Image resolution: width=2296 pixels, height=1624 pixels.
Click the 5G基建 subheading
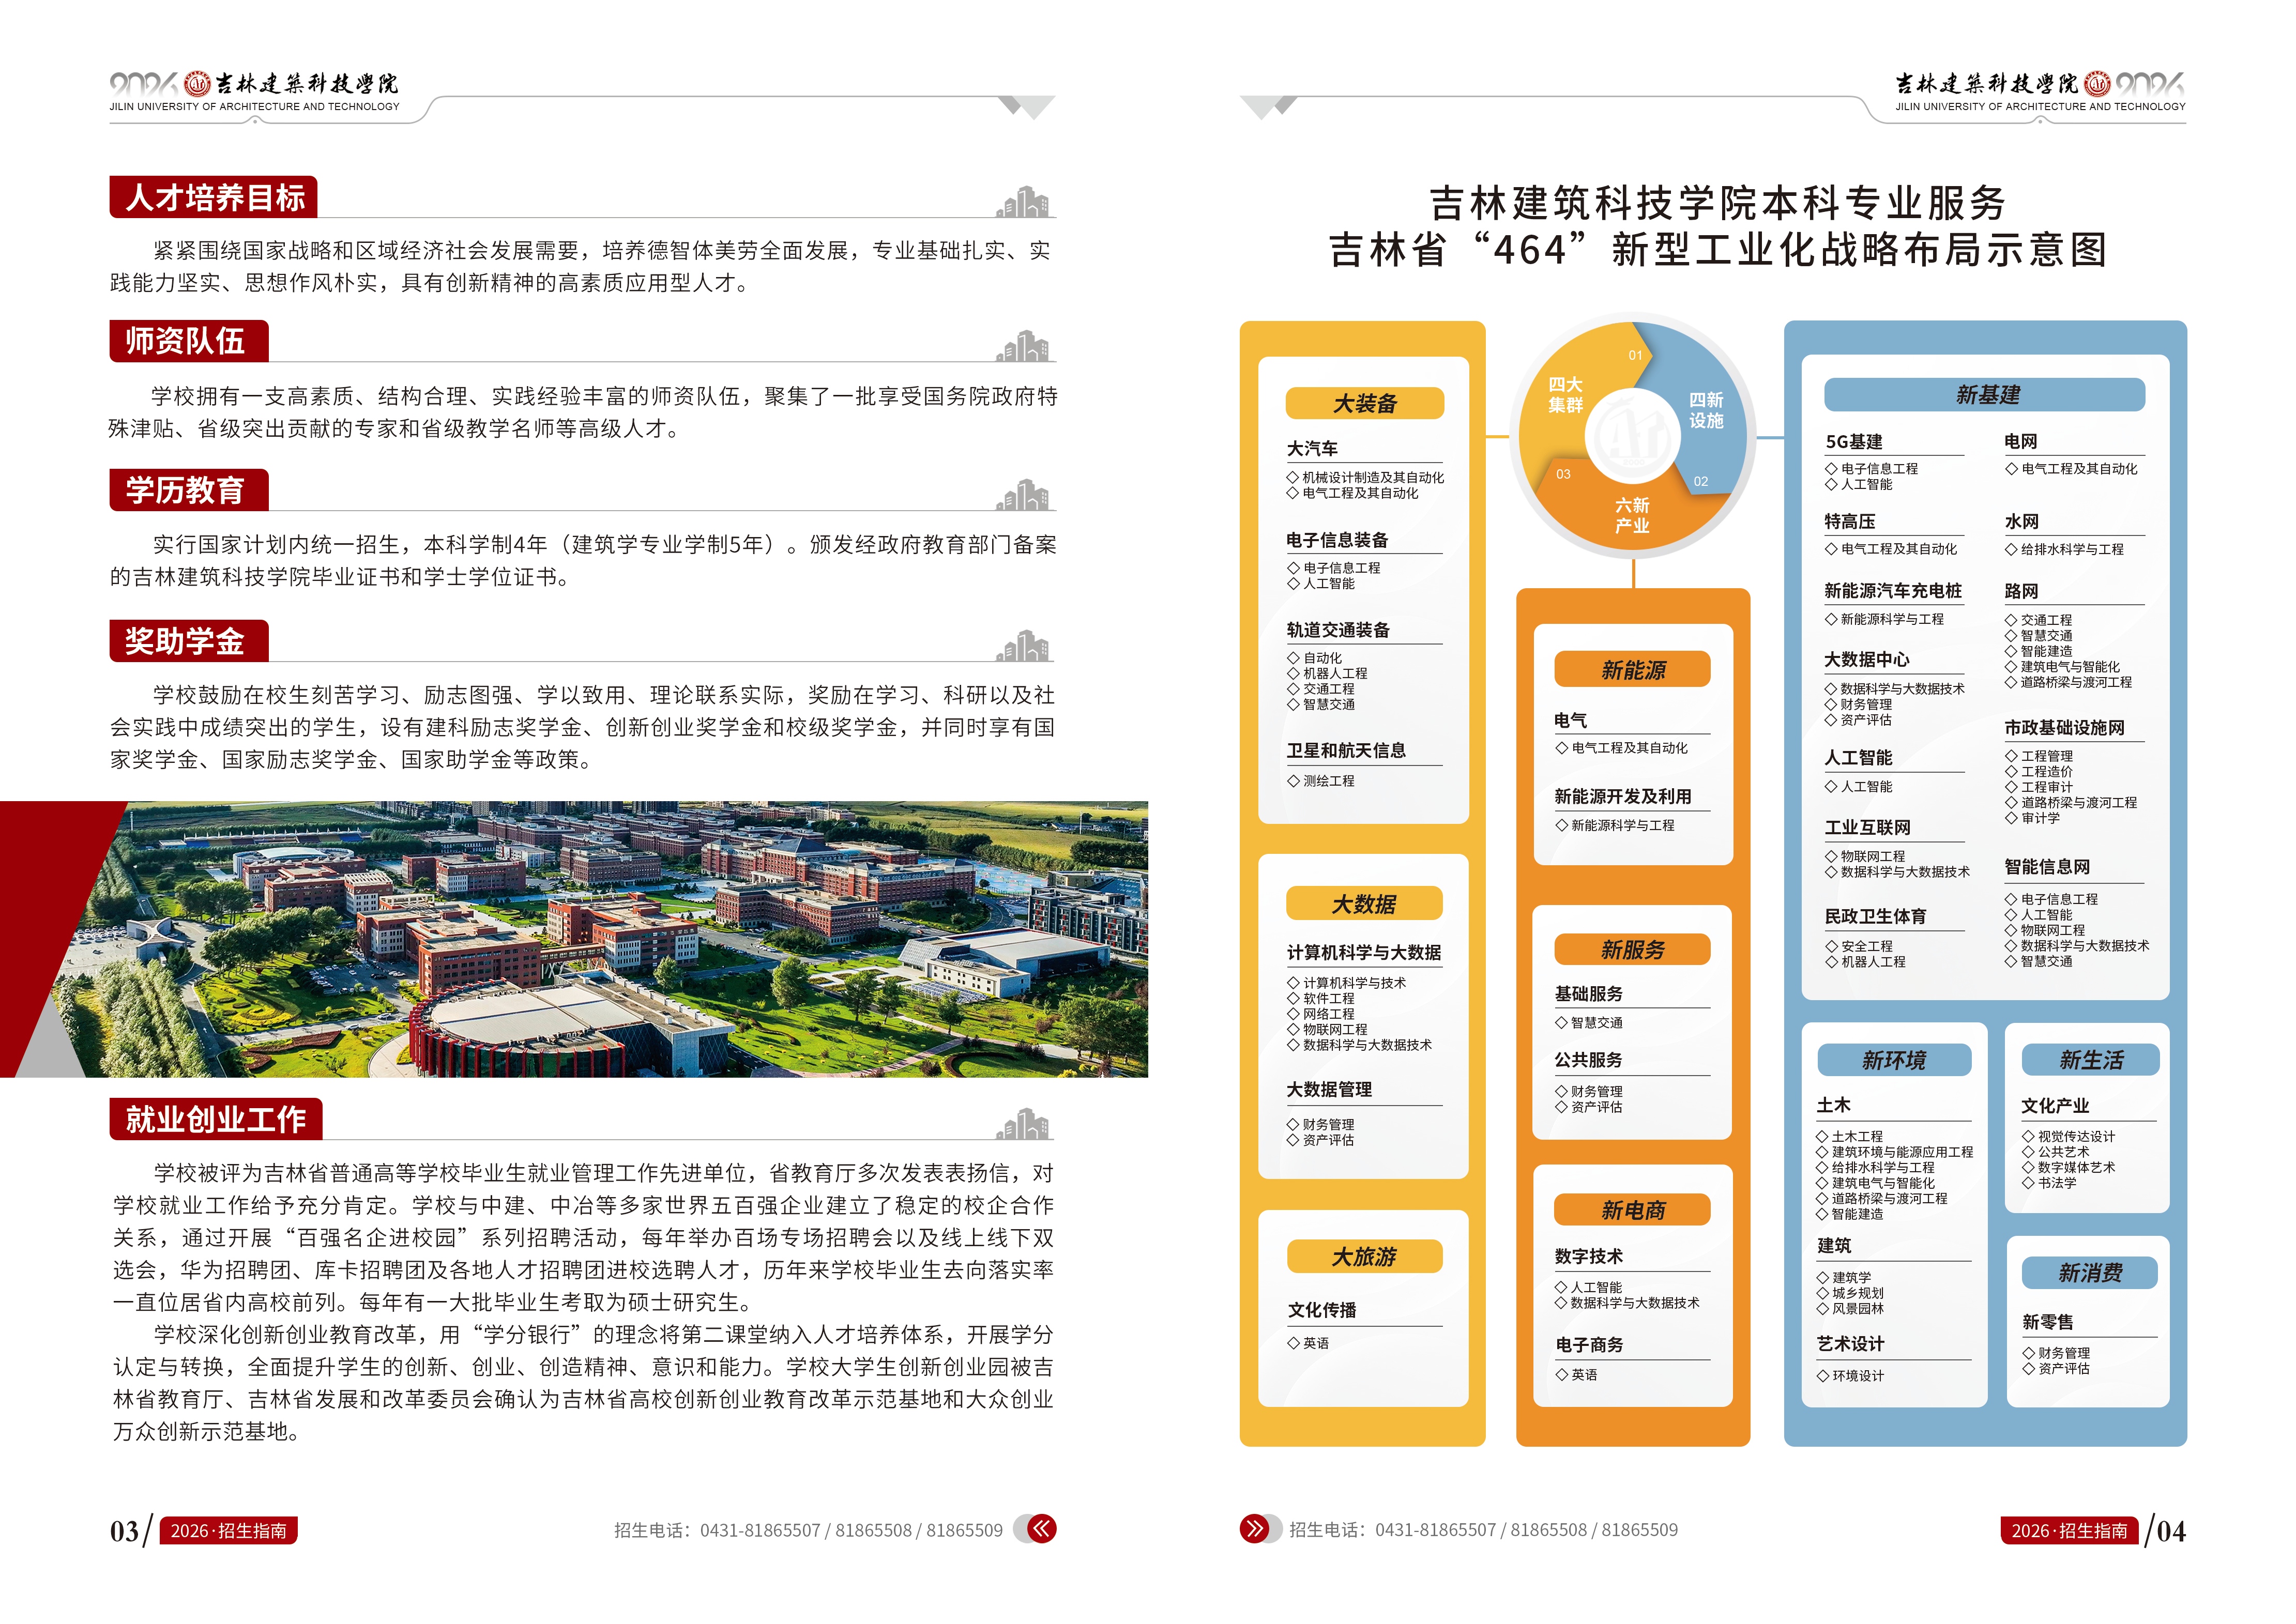(1854, 441)
